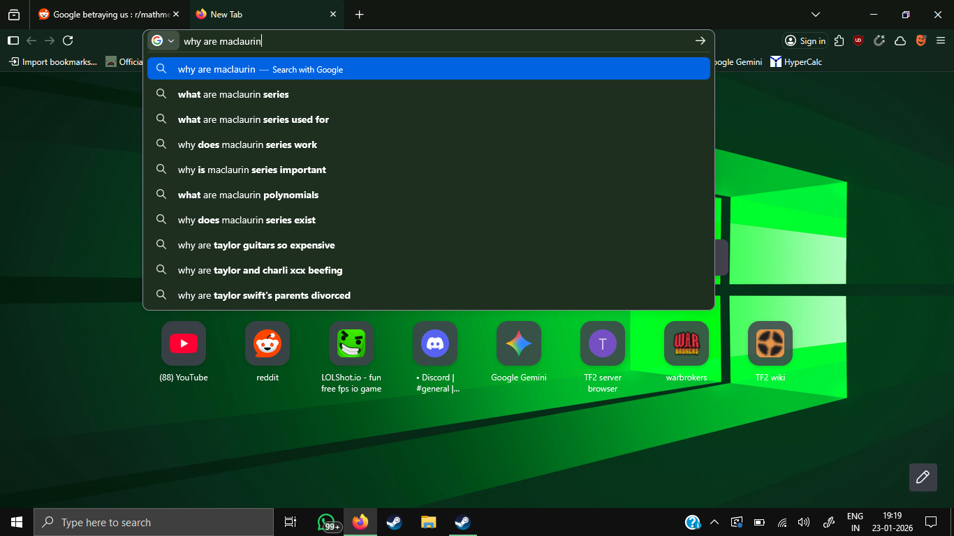This screenshot has width=954, height=536.
Task: Close the Google betraying us tab
Action: (175, 14)
